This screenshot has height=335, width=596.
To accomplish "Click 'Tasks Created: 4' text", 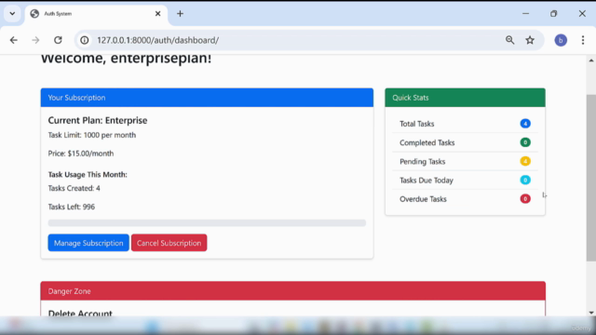I will (x=74, y=188).
